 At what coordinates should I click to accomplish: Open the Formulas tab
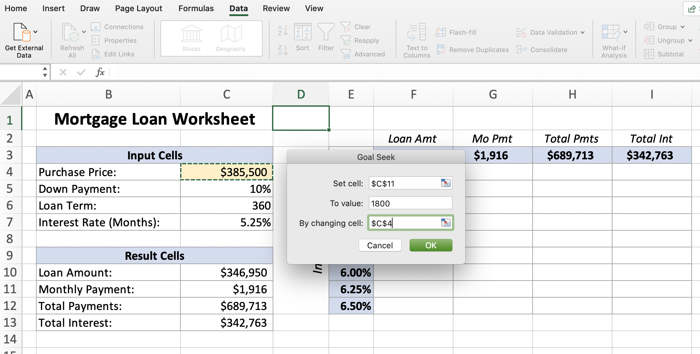[196, 8]
